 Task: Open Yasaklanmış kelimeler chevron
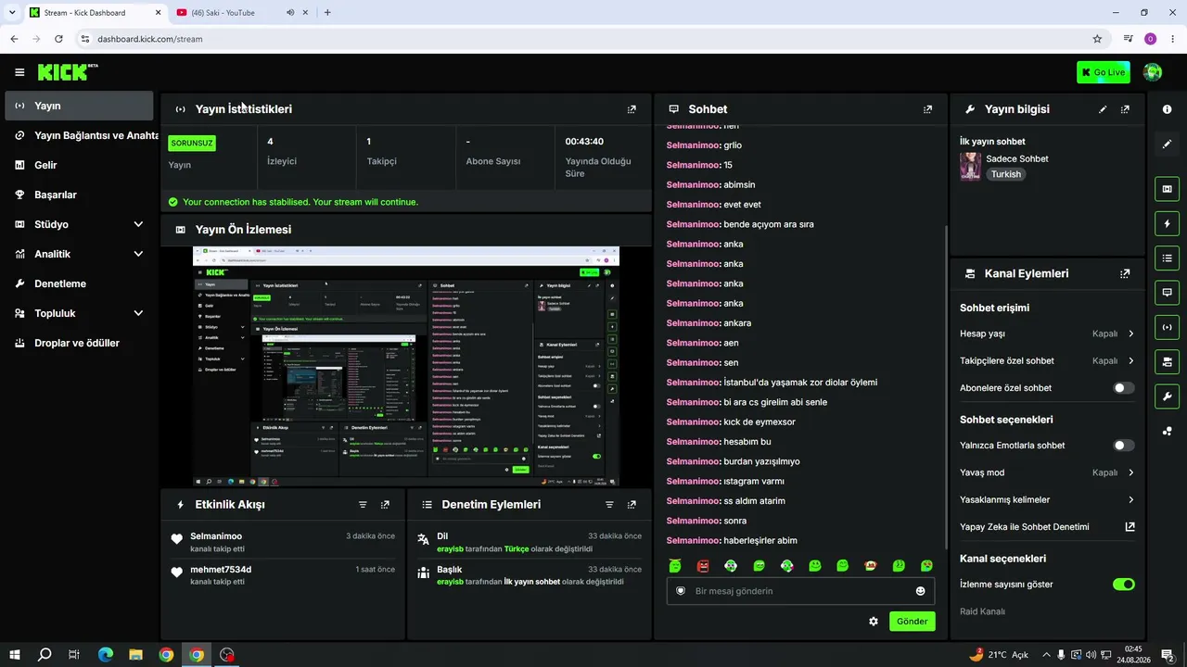tap(1130, 500)
